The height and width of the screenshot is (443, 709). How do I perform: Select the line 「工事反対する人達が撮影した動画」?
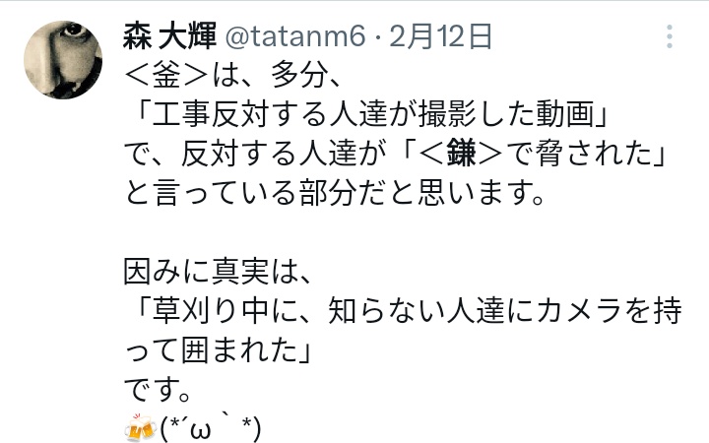coord(367,114)
